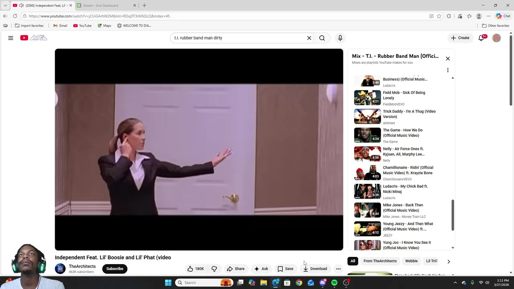
Task: Share the Independent video
Action: click(x=236, y=269)
